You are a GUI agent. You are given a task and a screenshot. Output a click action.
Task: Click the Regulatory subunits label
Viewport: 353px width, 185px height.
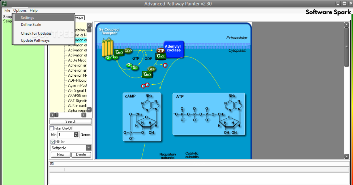[x=168, y=156]
